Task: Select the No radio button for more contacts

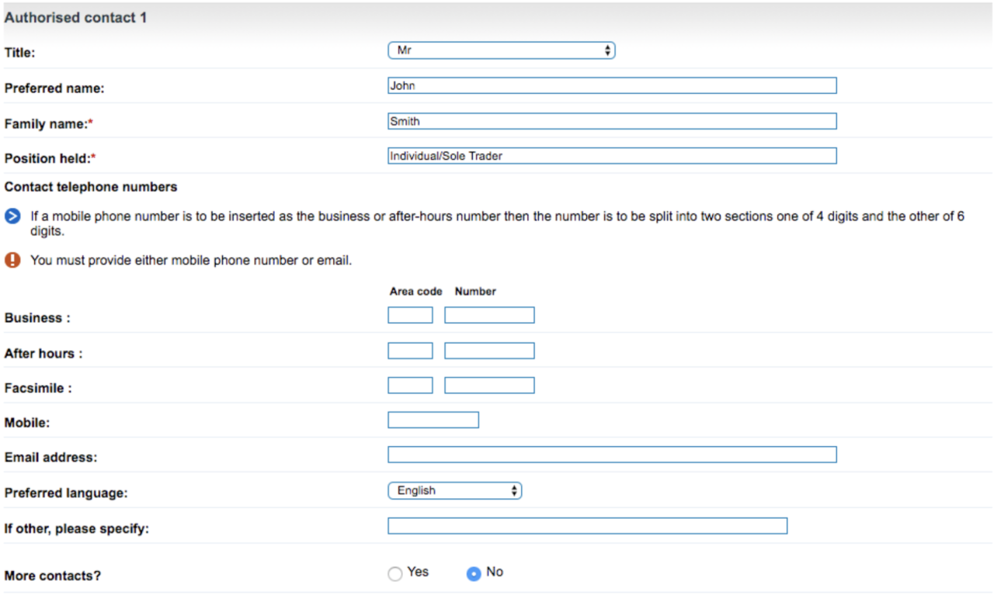Action: tap(473, 573)
